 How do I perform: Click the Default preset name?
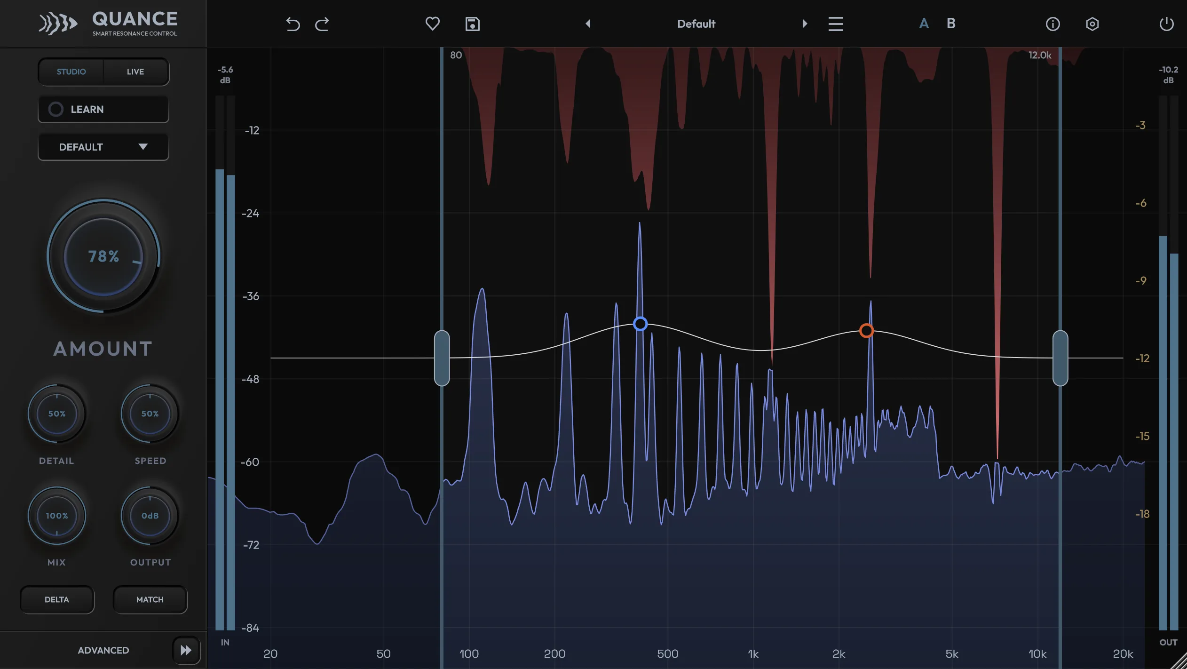coord(696,24)
